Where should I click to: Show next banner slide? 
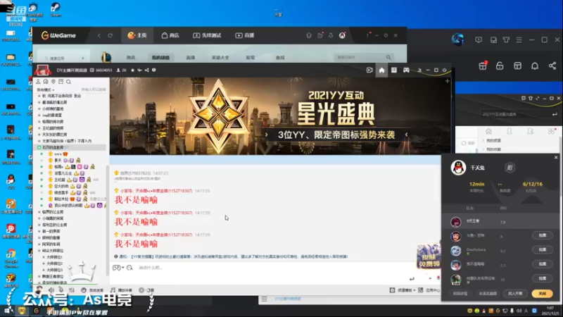pyautogui.click(x=406, y=135)
